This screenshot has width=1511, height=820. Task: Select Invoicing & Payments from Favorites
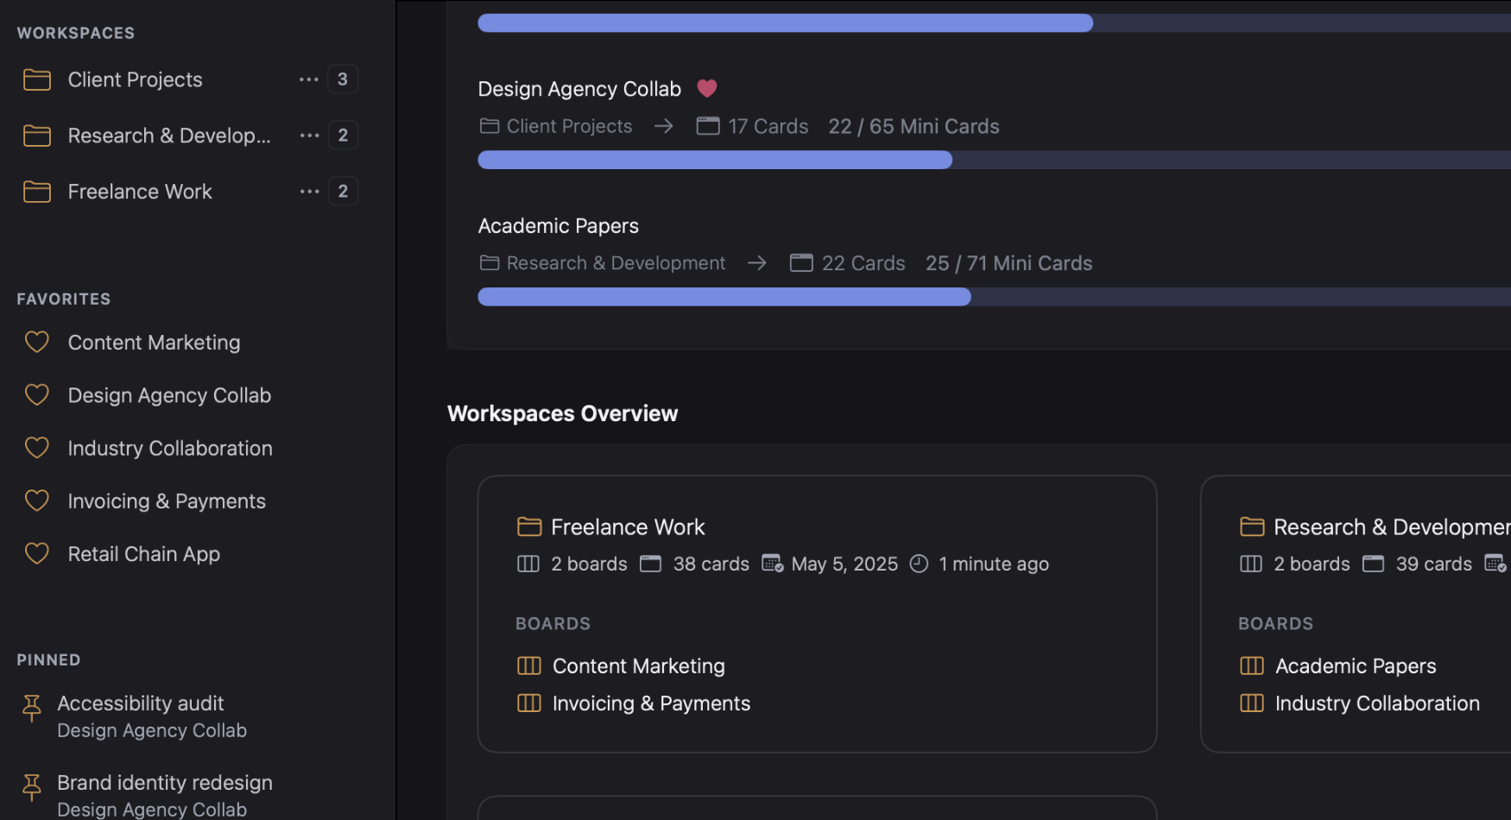point(167,501)
